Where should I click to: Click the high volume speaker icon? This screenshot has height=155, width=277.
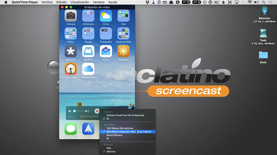click(87, 111)
